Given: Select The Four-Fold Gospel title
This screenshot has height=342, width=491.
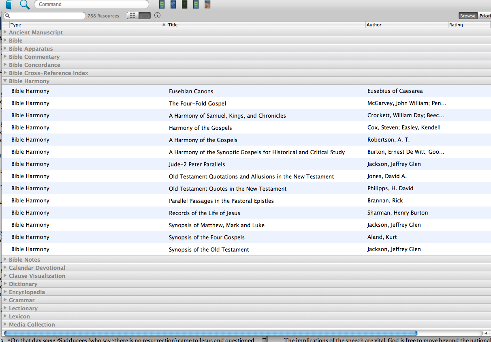Looking at the screenshot, I should click(198, 103).
